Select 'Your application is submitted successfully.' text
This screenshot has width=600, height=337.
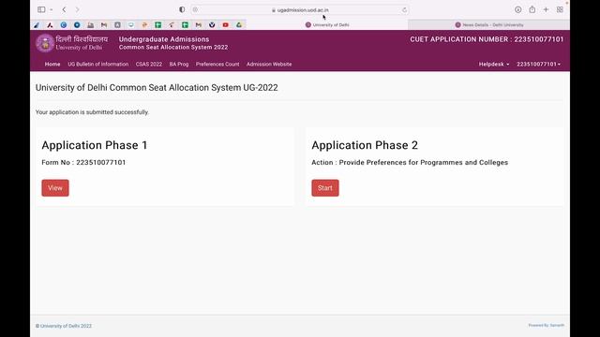click(92, 112)
